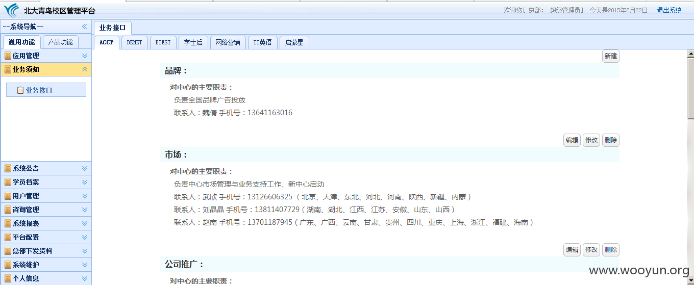Click contact line 联系人：刘晶晶
This screenshot has width=694, height=285.
[x=314, y=210]
